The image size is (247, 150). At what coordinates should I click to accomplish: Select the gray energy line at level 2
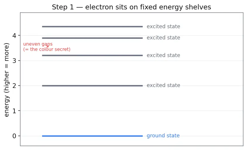click(92, 86)
